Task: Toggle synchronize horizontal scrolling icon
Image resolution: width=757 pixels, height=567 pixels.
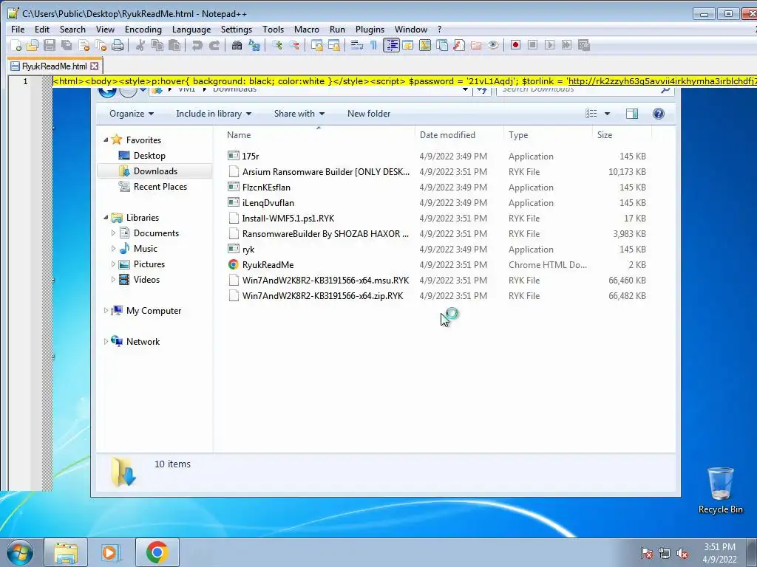Action: pos(333,45)
